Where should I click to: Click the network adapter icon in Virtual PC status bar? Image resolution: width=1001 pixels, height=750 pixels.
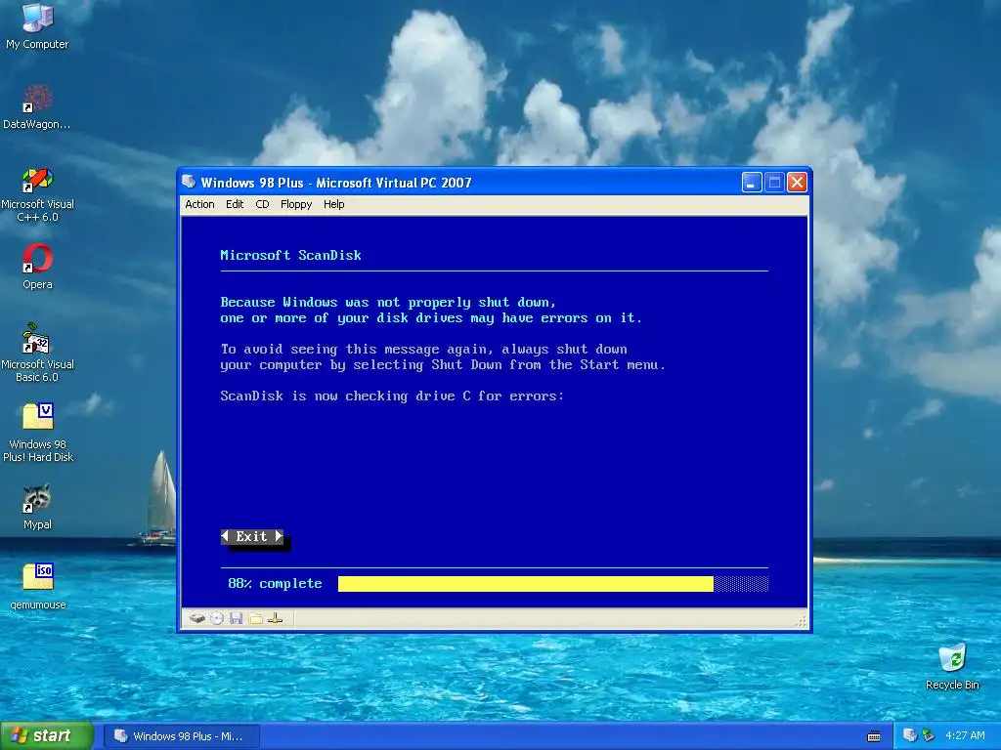pos(275,618)
